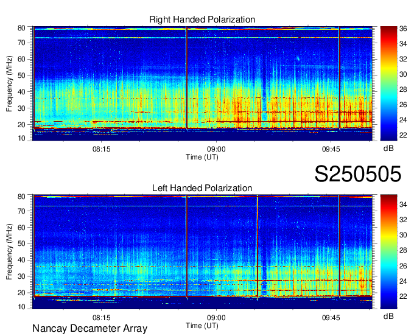Click "Time (UT)" label under Right Handed plot

click(x=202, y=157)
